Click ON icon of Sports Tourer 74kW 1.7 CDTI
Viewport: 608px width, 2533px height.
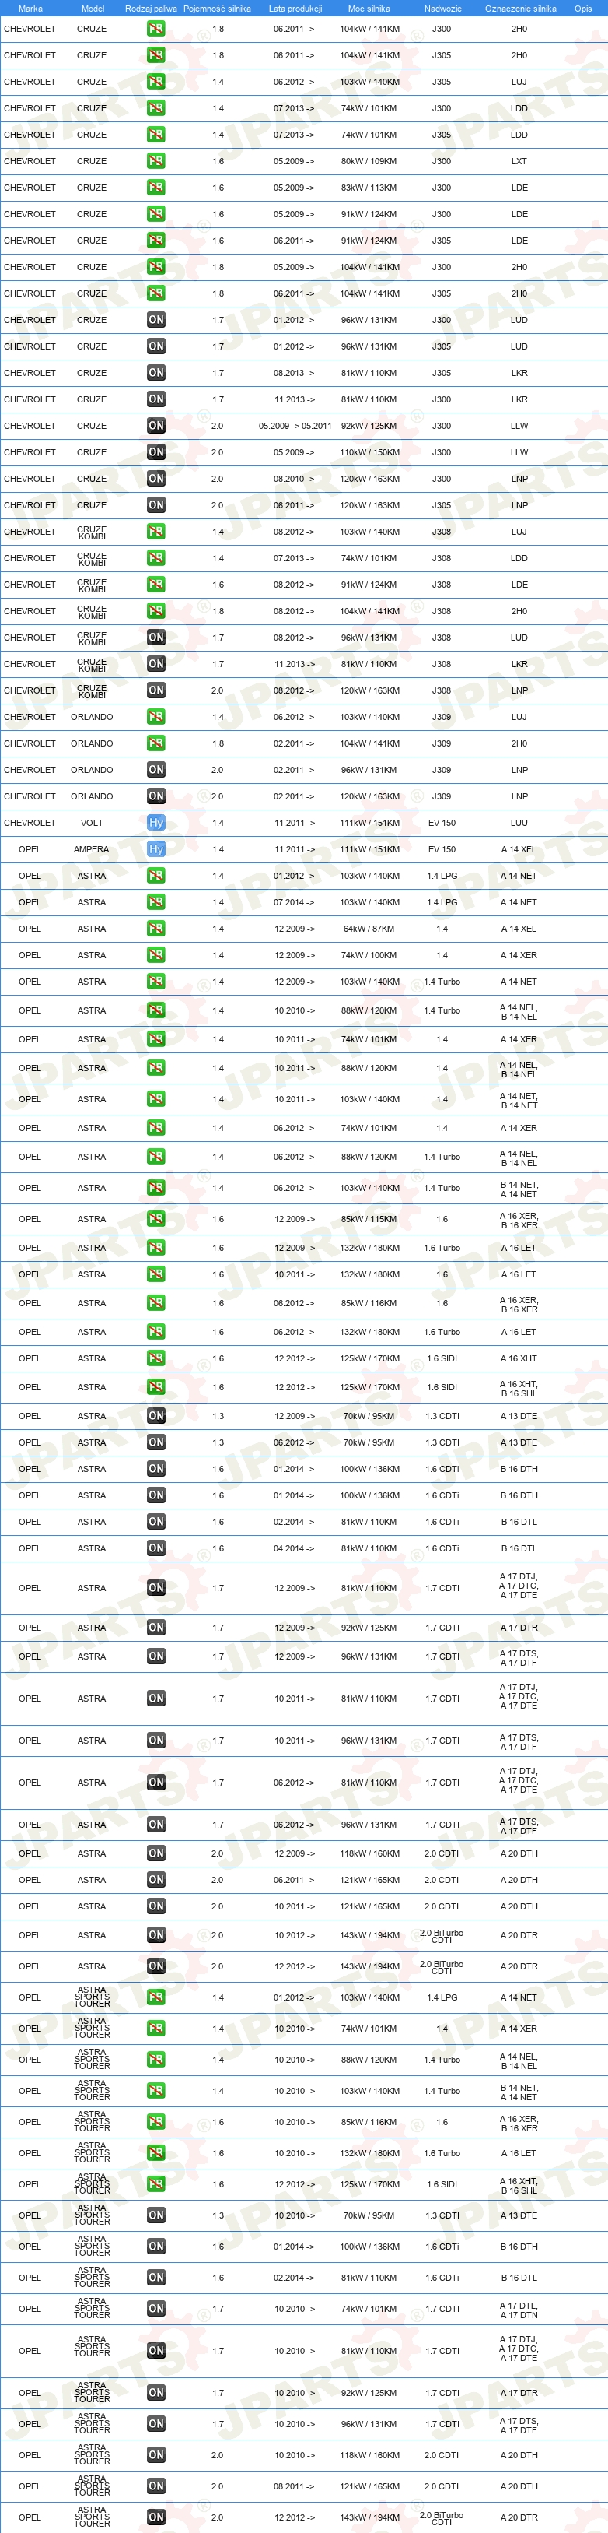(156, 2309)
